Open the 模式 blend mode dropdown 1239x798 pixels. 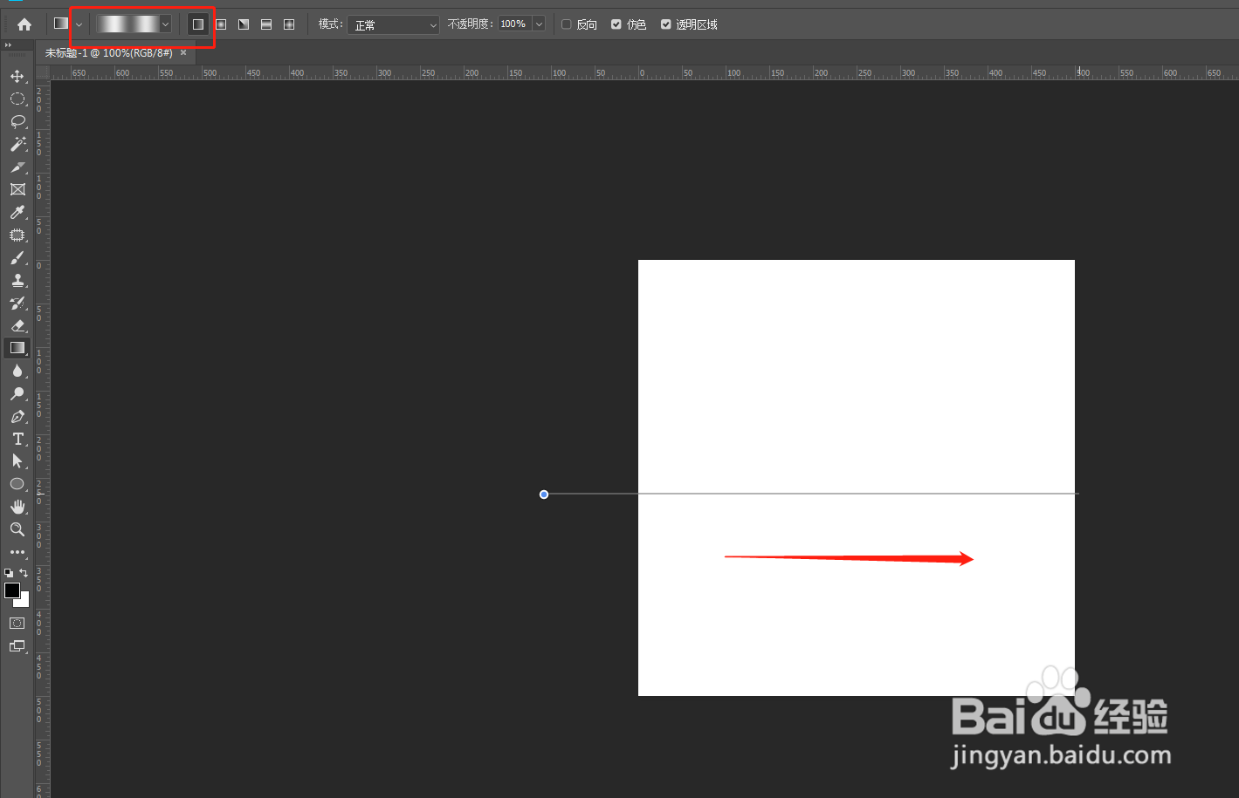pyautogui.click(x=393, y=24)
